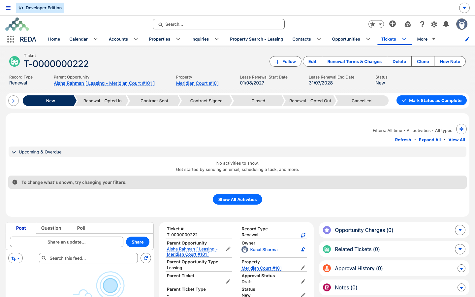Edit the Property field pencil icon

(x=303, y=268)
